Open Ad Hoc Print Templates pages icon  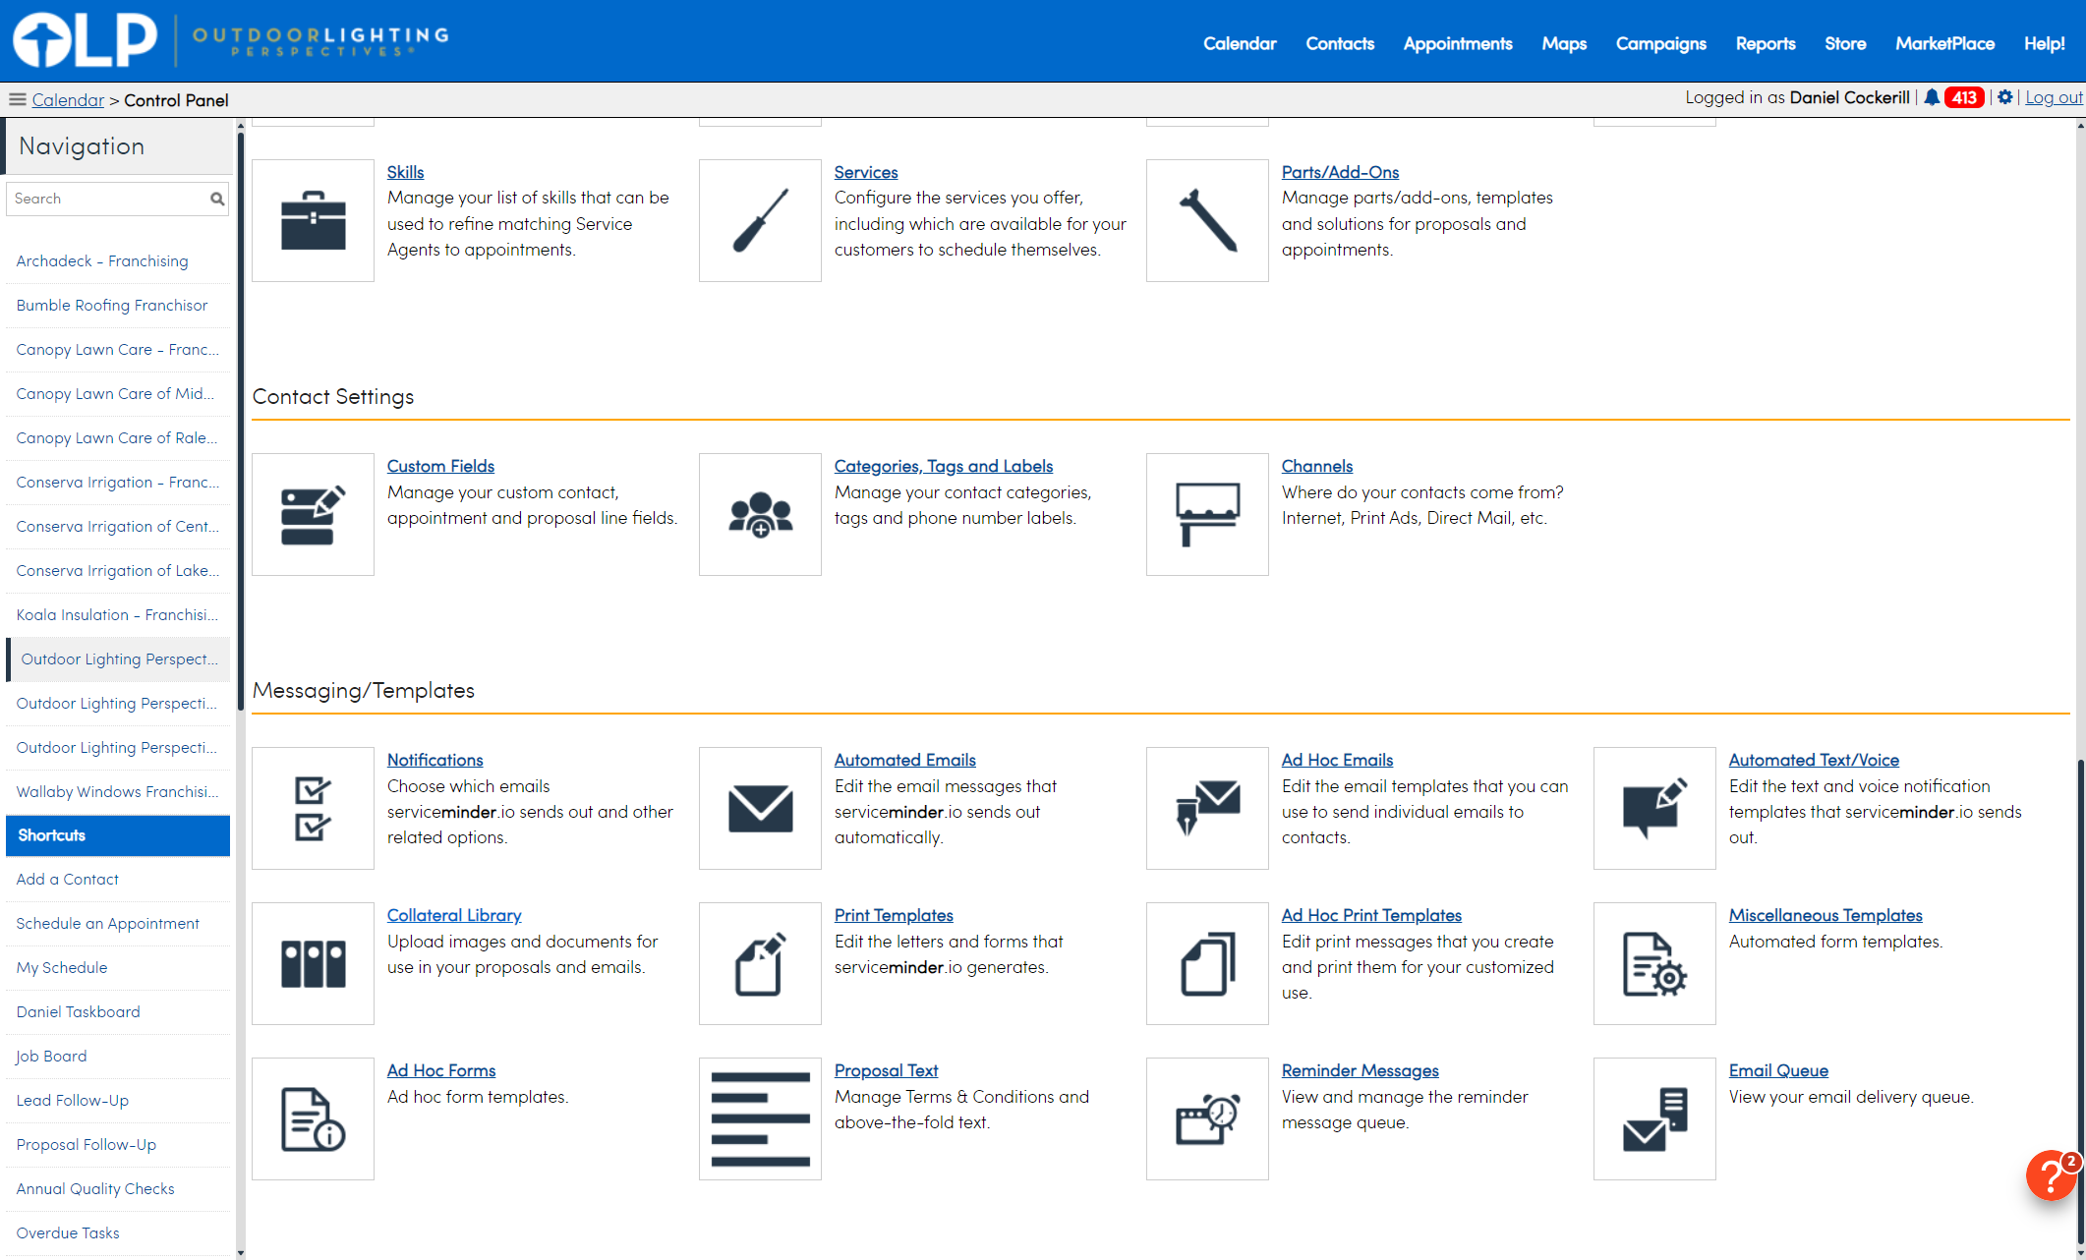click(1207, 963)
